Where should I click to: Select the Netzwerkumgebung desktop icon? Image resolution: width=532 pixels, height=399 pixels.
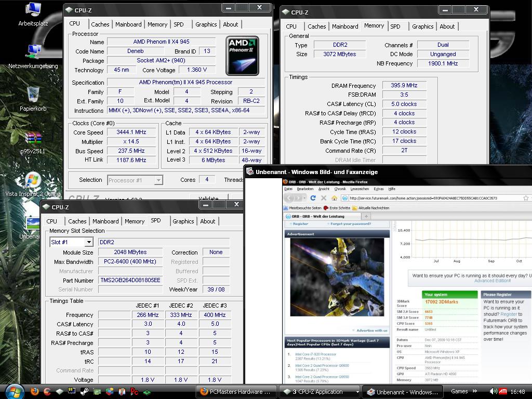pos(33,56)
